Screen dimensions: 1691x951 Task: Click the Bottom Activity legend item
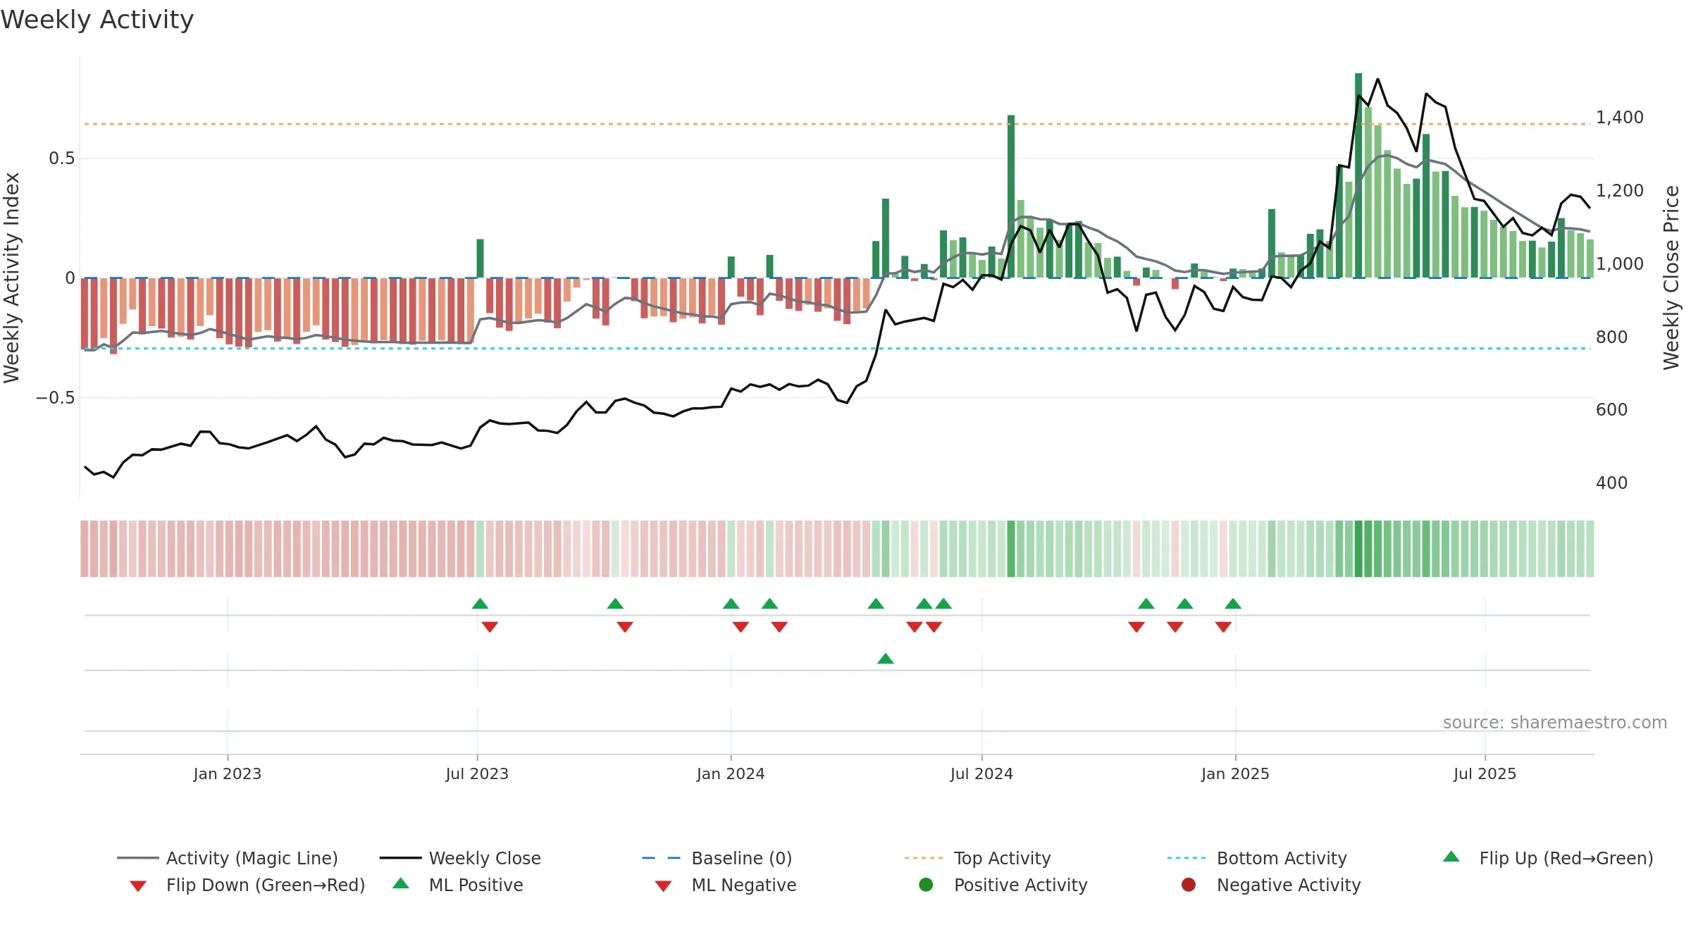(1257, 858)
